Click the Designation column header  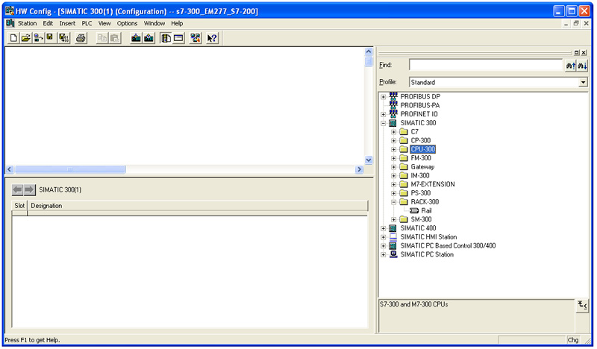[x=197, y=206]
